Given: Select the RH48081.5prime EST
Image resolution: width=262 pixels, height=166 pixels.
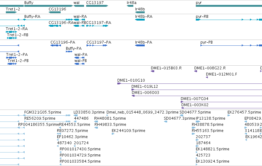Looking at the screenshot, I should pyautogui.click(x=96, y=122).
